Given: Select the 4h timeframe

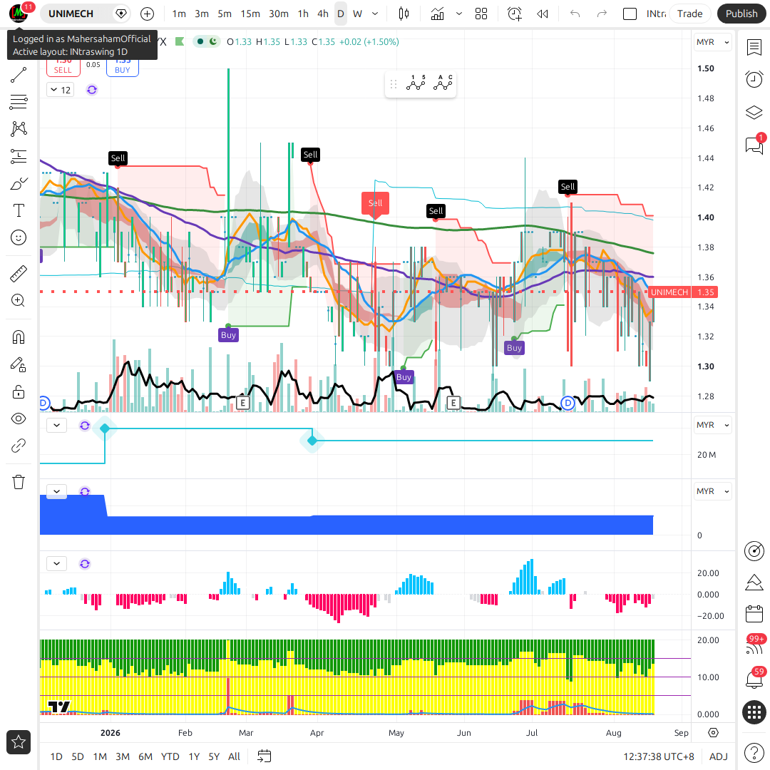Looking at the screenshot, I should tap(323, 14).
